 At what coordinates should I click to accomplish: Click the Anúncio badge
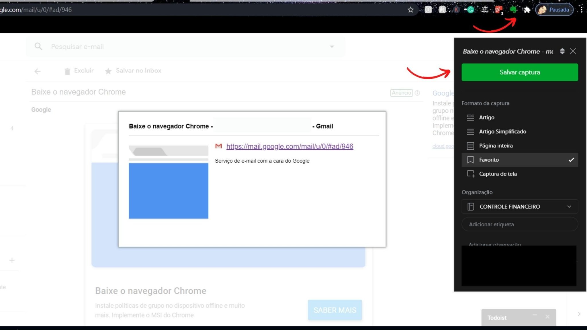click(x=401, y=93)
